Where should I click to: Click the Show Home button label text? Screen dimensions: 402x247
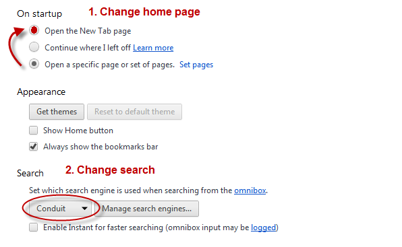[78, 131]
